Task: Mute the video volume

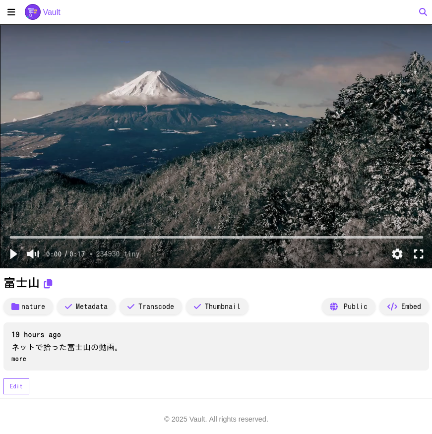Action: 33,254
